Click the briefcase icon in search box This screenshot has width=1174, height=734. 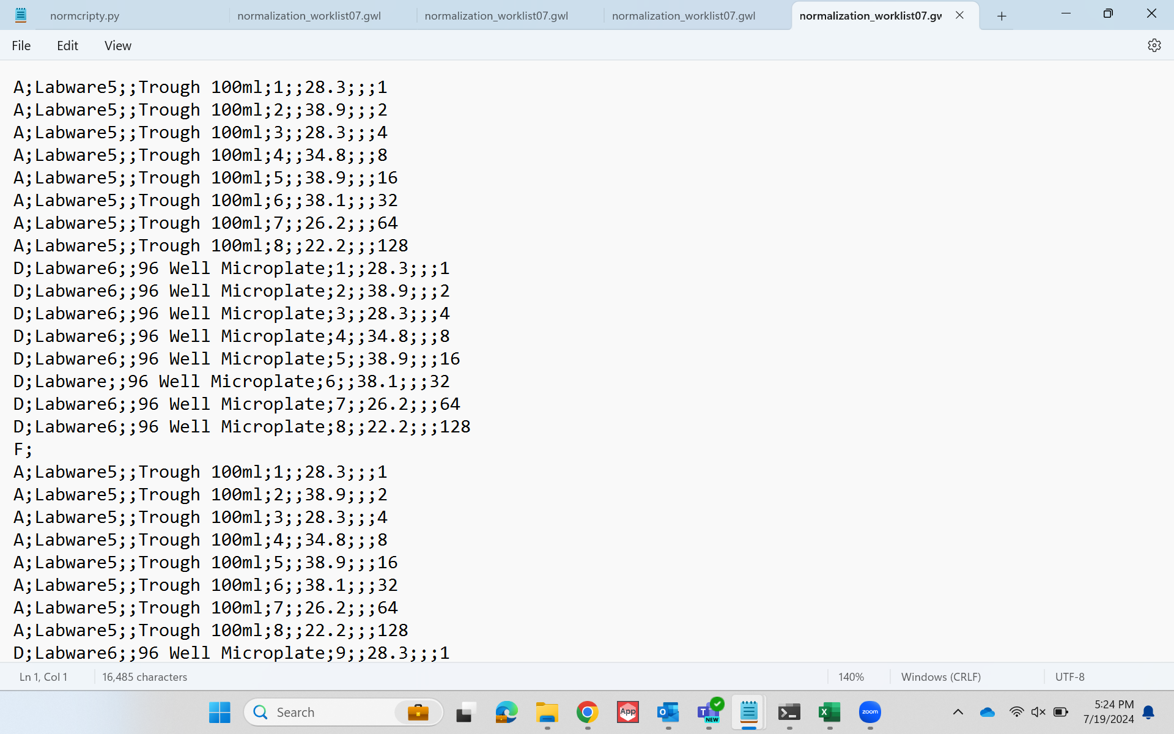pyautogui.click(x=418, y=712)
